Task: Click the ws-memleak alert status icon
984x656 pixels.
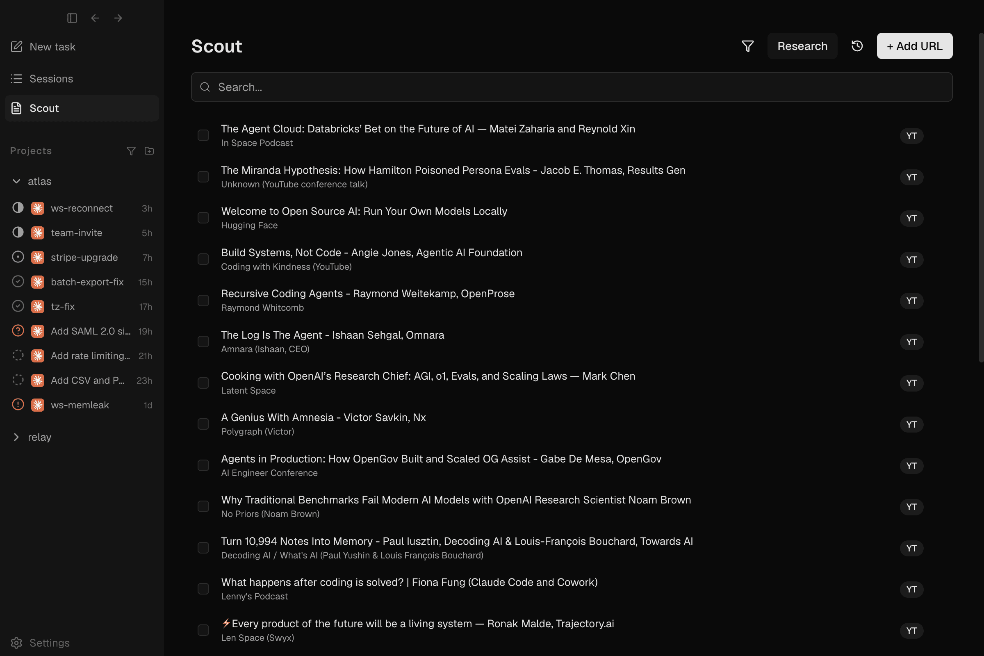Action: coord(18,405)
